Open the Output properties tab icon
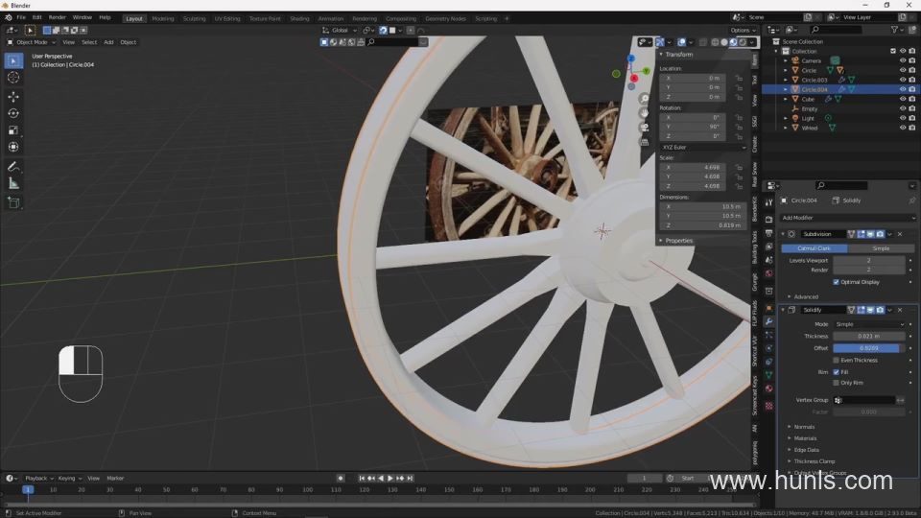Viewport: 921px width, 518px height. coord(768,233)
